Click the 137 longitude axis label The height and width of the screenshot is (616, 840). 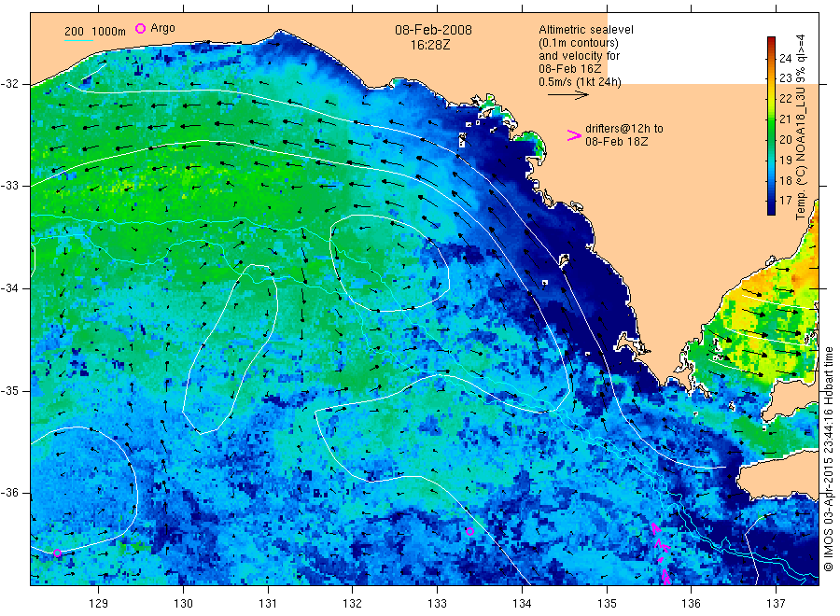(776, 604)
